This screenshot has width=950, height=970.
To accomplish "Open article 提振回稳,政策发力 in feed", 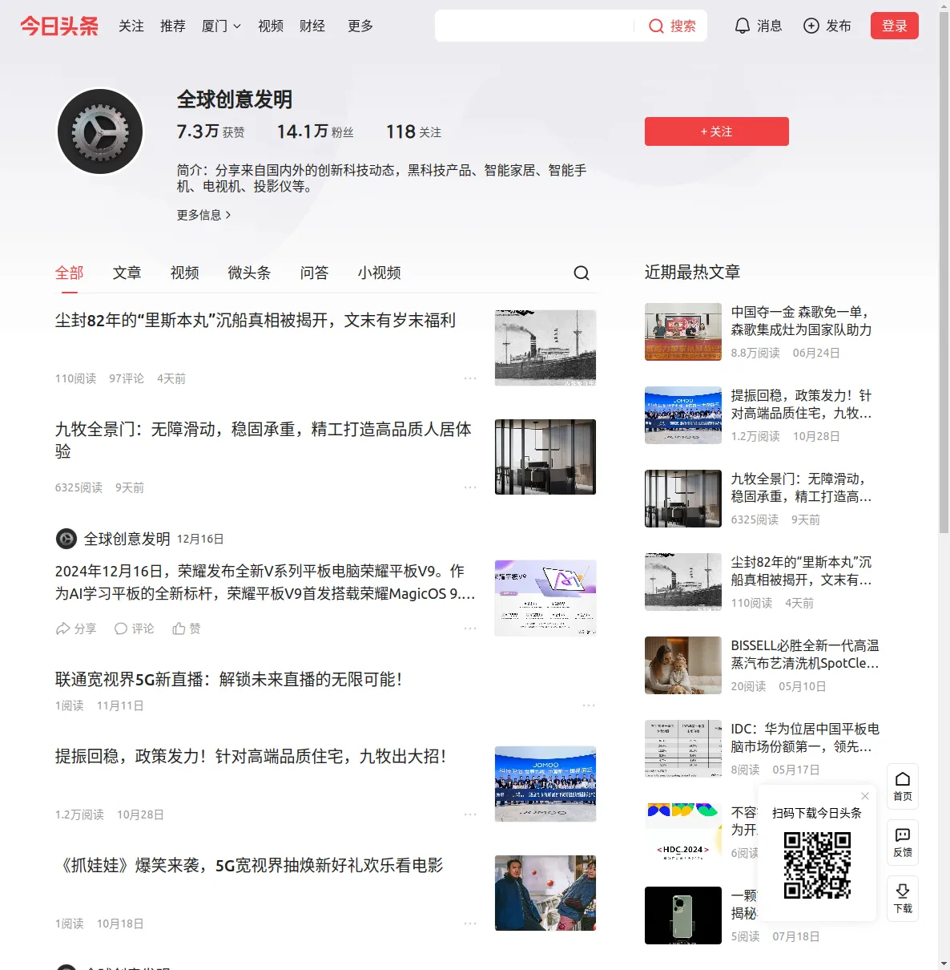I will tap(251, 757).
